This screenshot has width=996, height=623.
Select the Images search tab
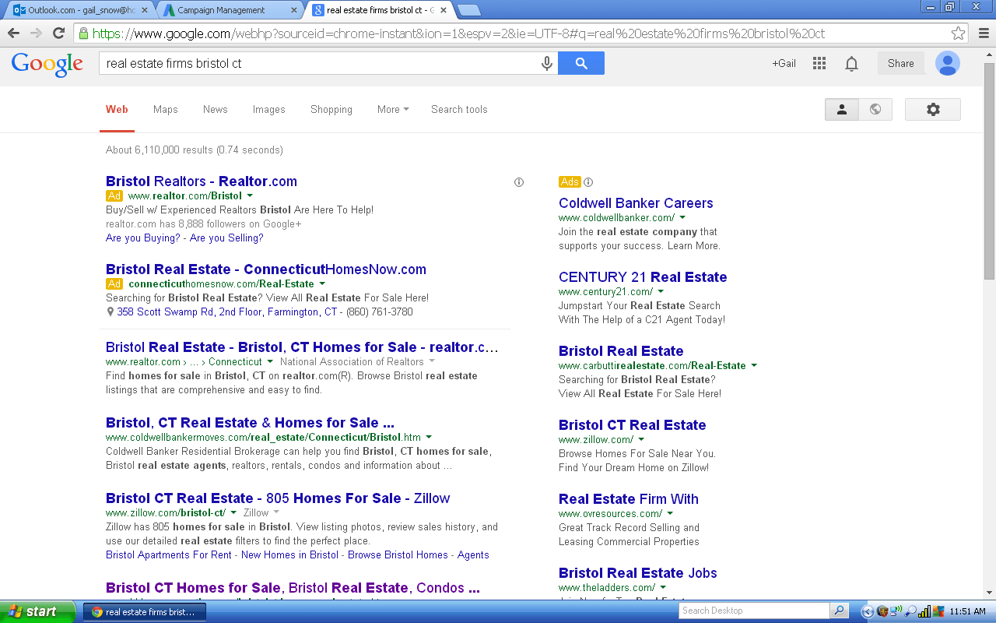pos(269,110)
